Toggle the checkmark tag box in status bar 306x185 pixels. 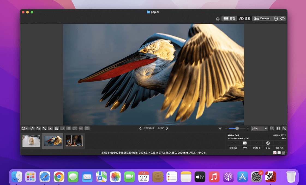pyautogui.click(x=283, y=153)
